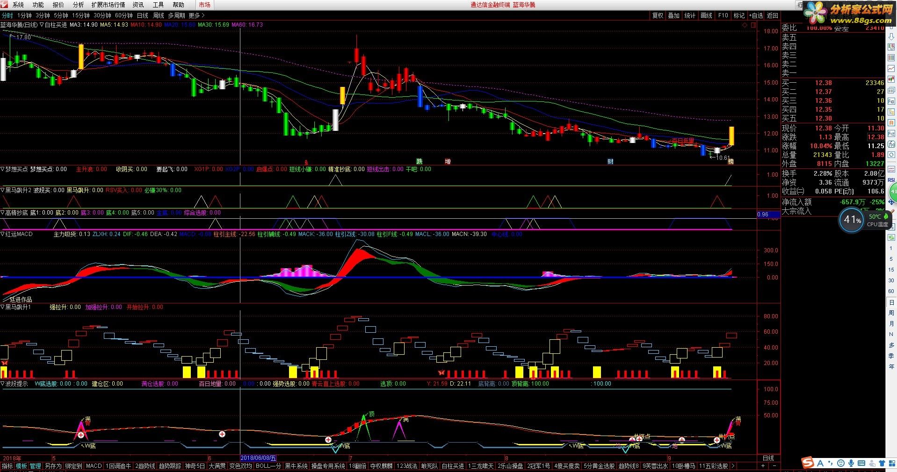Select the 60分钟 period
The width and height of the screenshot is (897, 472).
click(x=124, y=15)
